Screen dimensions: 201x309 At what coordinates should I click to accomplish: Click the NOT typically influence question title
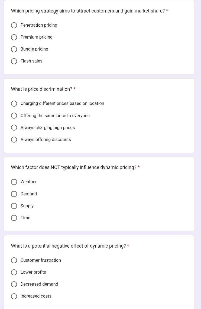click(74, 167)
